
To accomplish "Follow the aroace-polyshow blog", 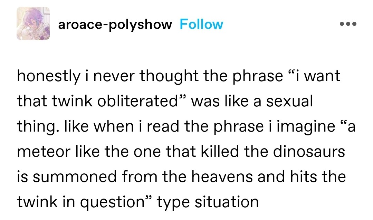I will [201, 25].
